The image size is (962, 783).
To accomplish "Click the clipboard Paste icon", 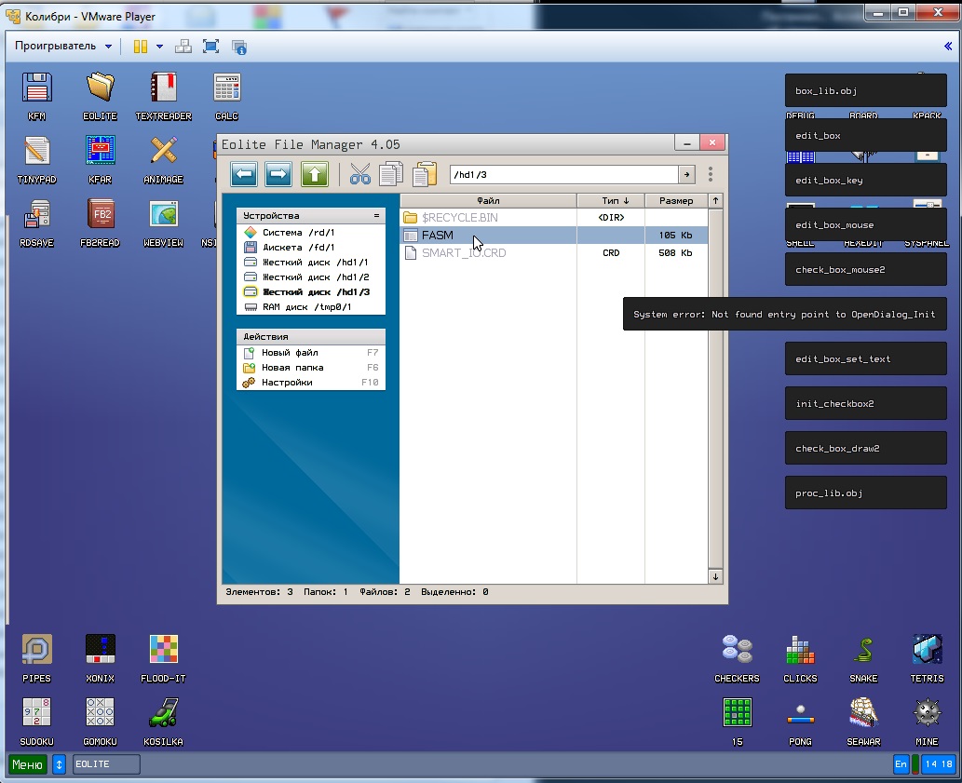I will click(425, 174).
